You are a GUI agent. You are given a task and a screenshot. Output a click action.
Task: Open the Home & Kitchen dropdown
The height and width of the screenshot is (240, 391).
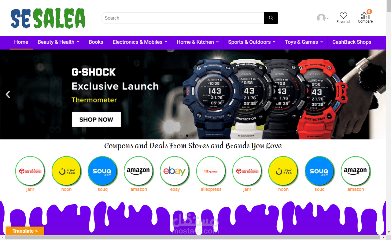click(198, 42)
